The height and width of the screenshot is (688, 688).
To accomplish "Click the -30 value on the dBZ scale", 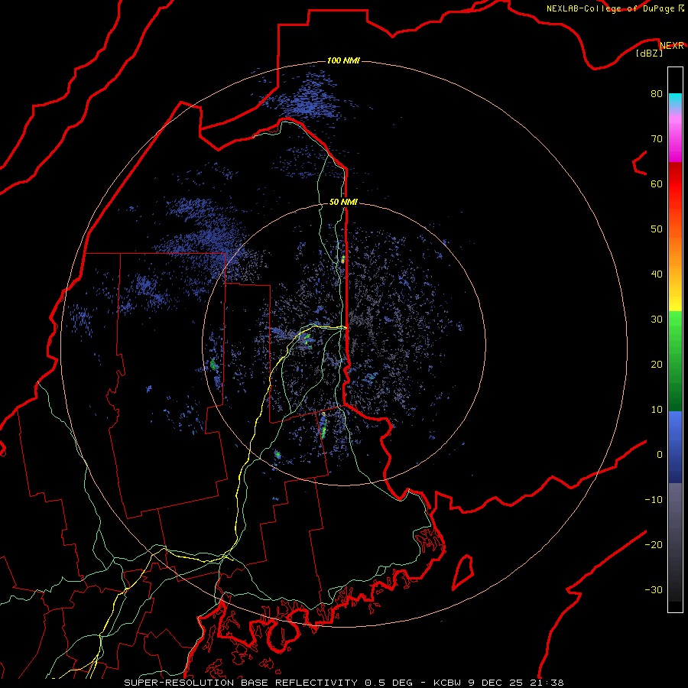I will click(x=654, y=589).
